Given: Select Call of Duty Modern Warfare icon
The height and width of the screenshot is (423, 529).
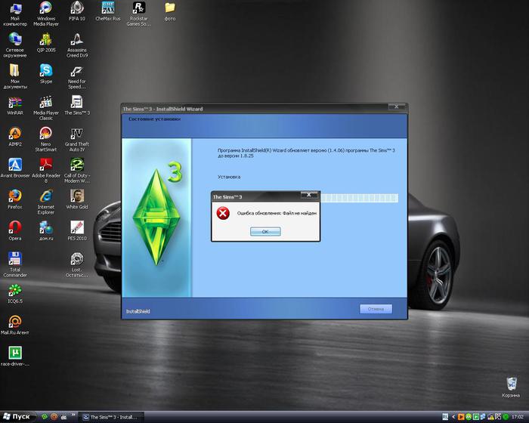Looking at the screenshot, I should 77,171.
